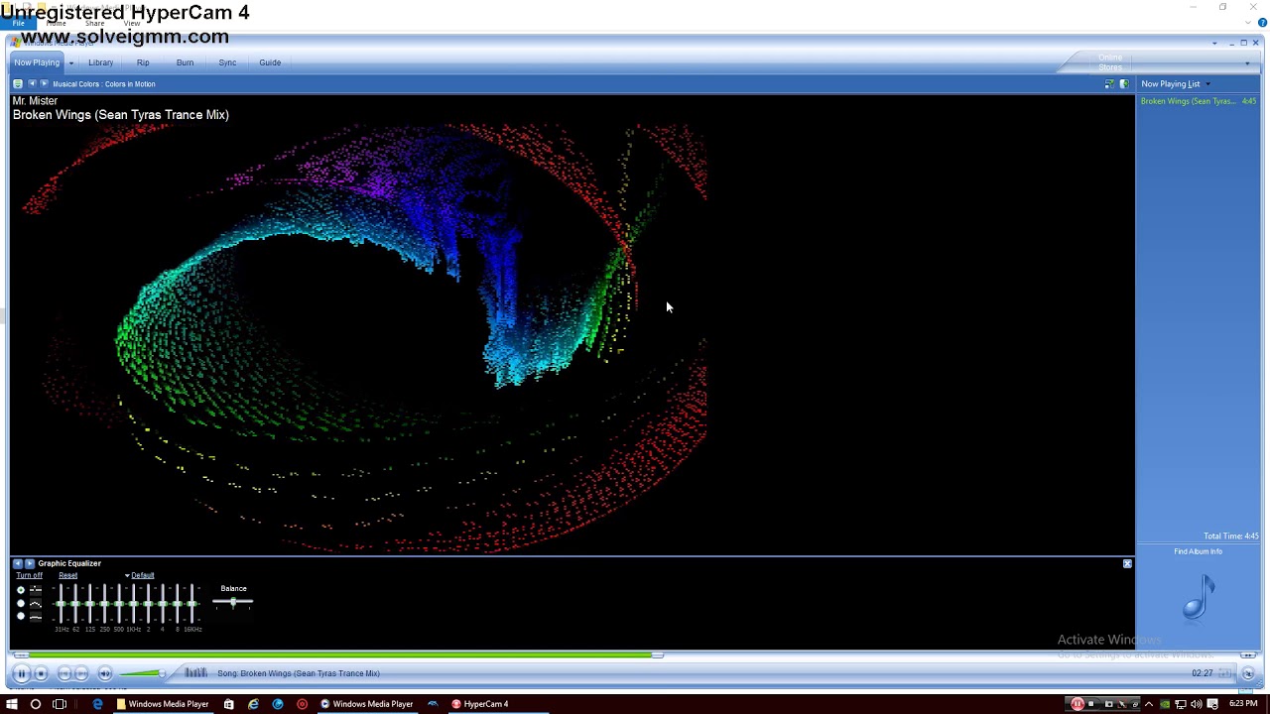This screenshot has height=714, width=1270.
Task: Select loose group slider movement radio button
Action: [x=21, y=603]
